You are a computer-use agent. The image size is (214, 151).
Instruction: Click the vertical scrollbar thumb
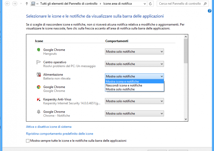[185, 51]
